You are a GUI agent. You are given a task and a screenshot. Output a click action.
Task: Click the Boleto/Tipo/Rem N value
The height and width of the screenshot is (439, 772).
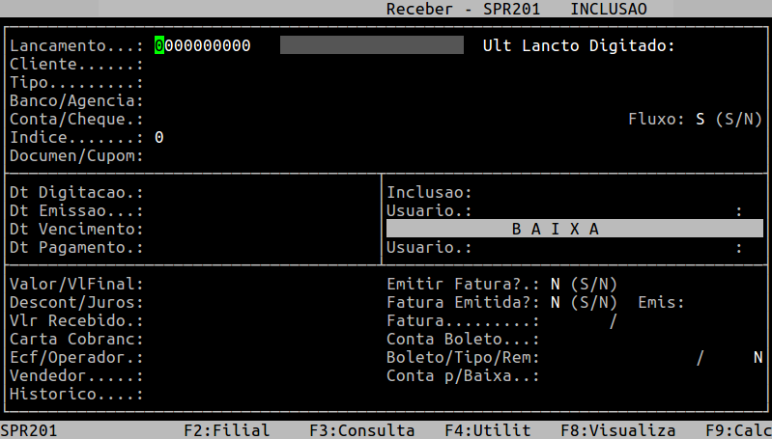[x=758, y=357]
